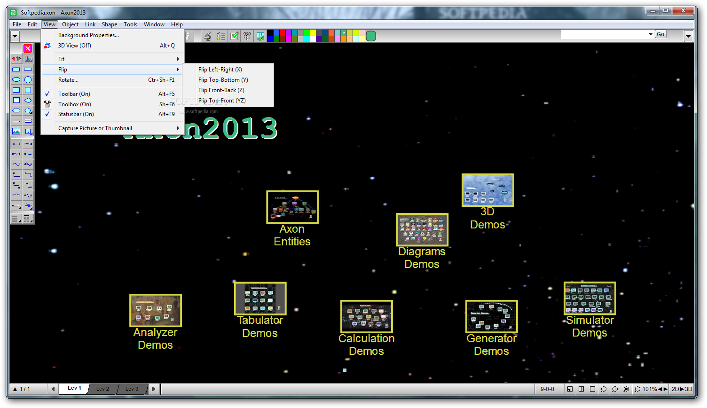The height and width of the screenshot is (408, 707).
Task: Click the search input field near Go
Action: (604, 34)
